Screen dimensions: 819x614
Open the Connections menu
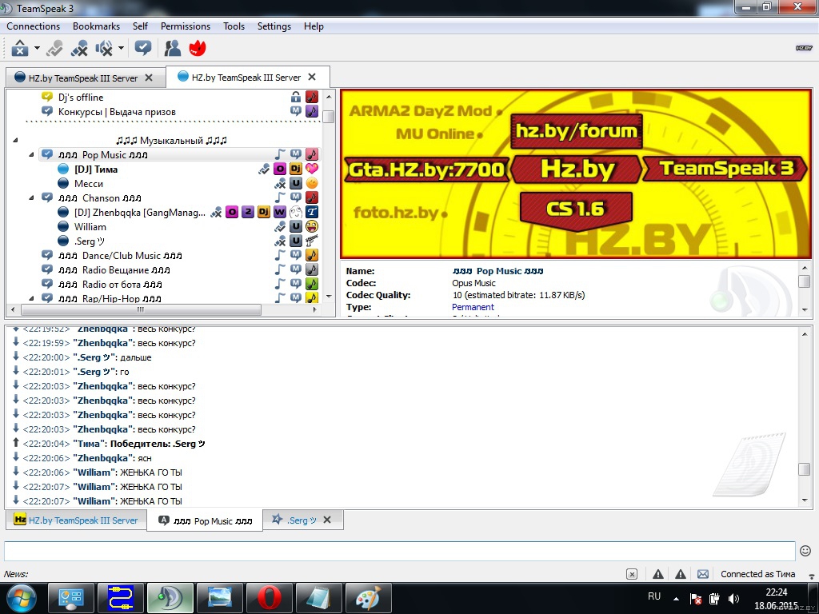click(33, 26)
